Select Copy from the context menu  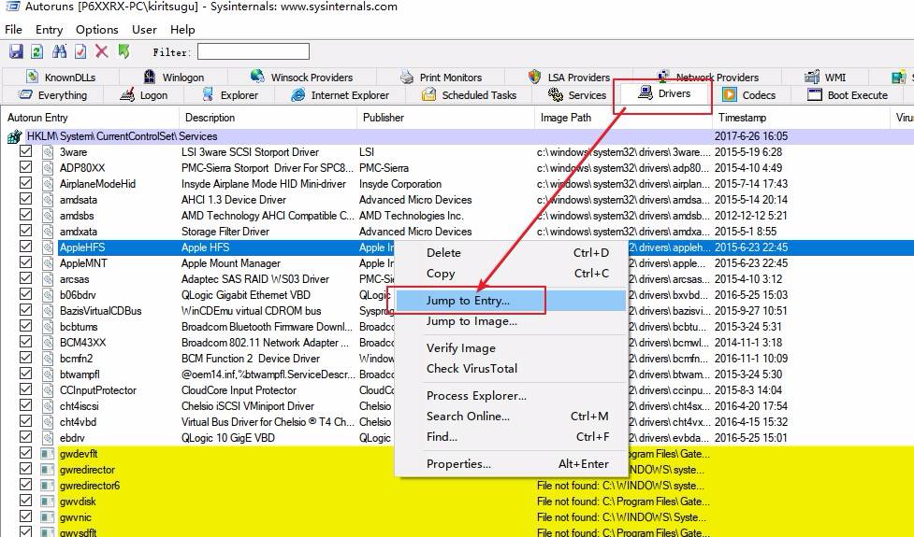pos(511,273)
